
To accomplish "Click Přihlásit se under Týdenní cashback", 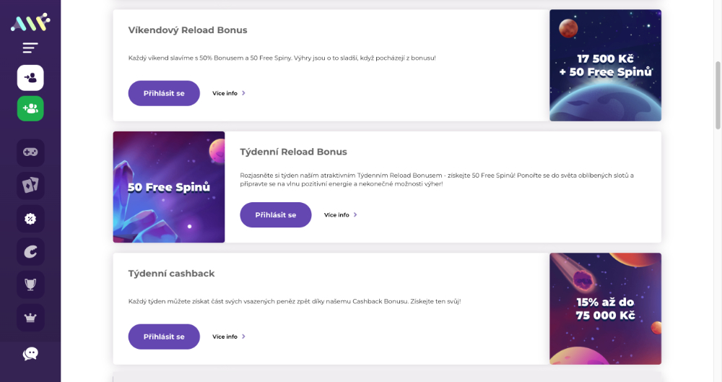I will tap(164, 337).
